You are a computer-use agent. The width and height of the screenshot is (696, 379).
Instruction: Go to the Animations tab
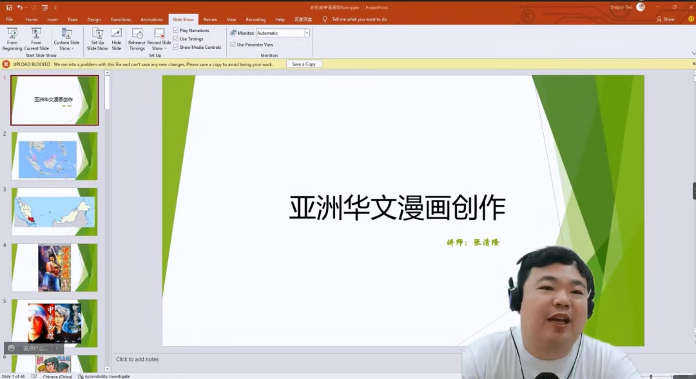pos(152,19)
